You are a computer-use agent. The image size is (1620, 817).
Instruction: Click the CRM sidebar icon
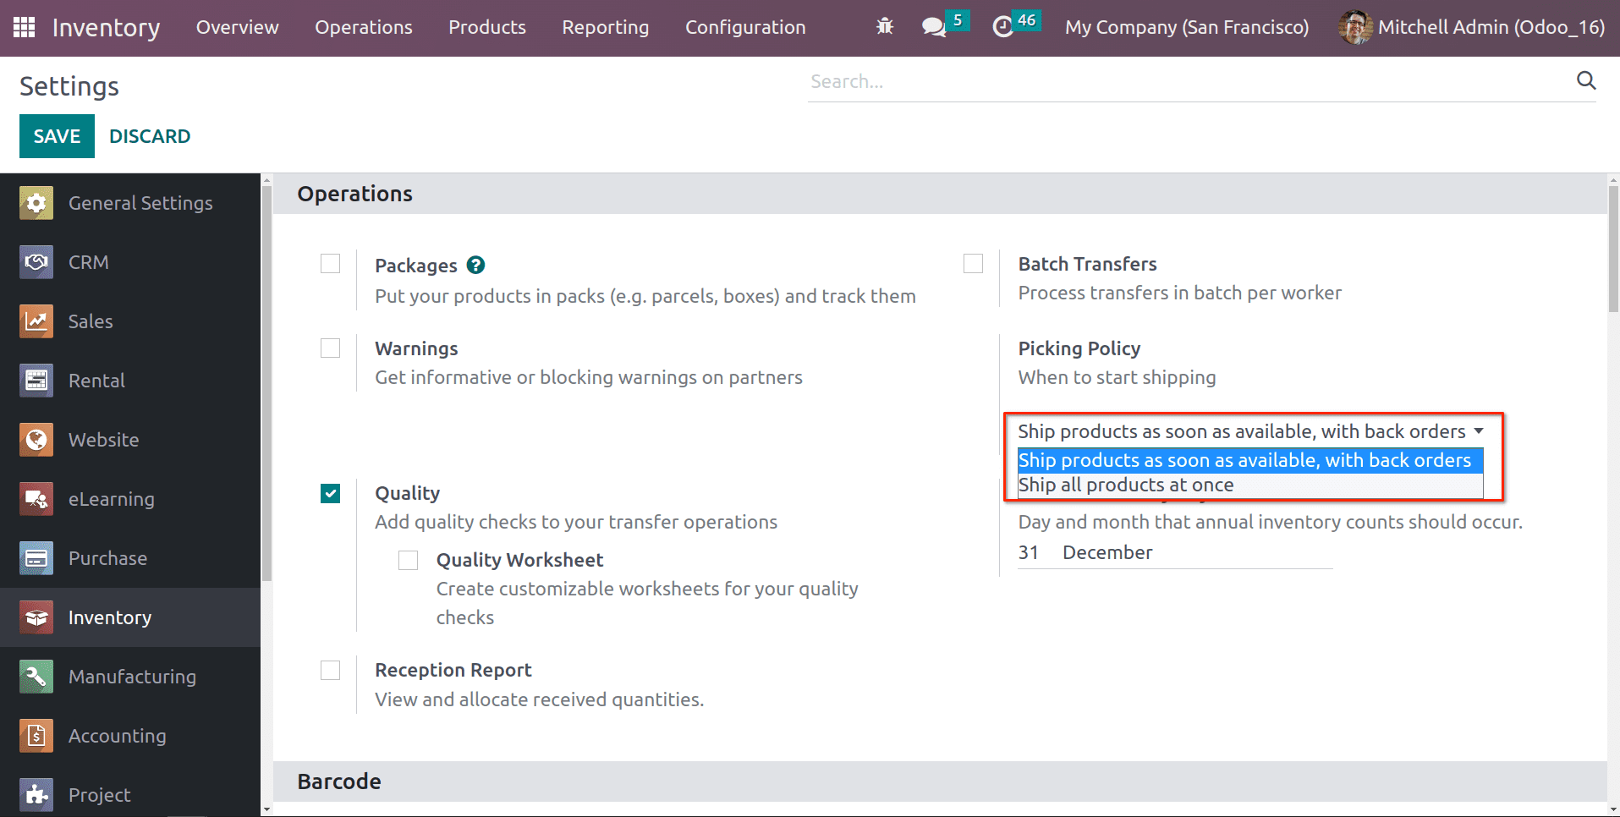coord(36,262)
